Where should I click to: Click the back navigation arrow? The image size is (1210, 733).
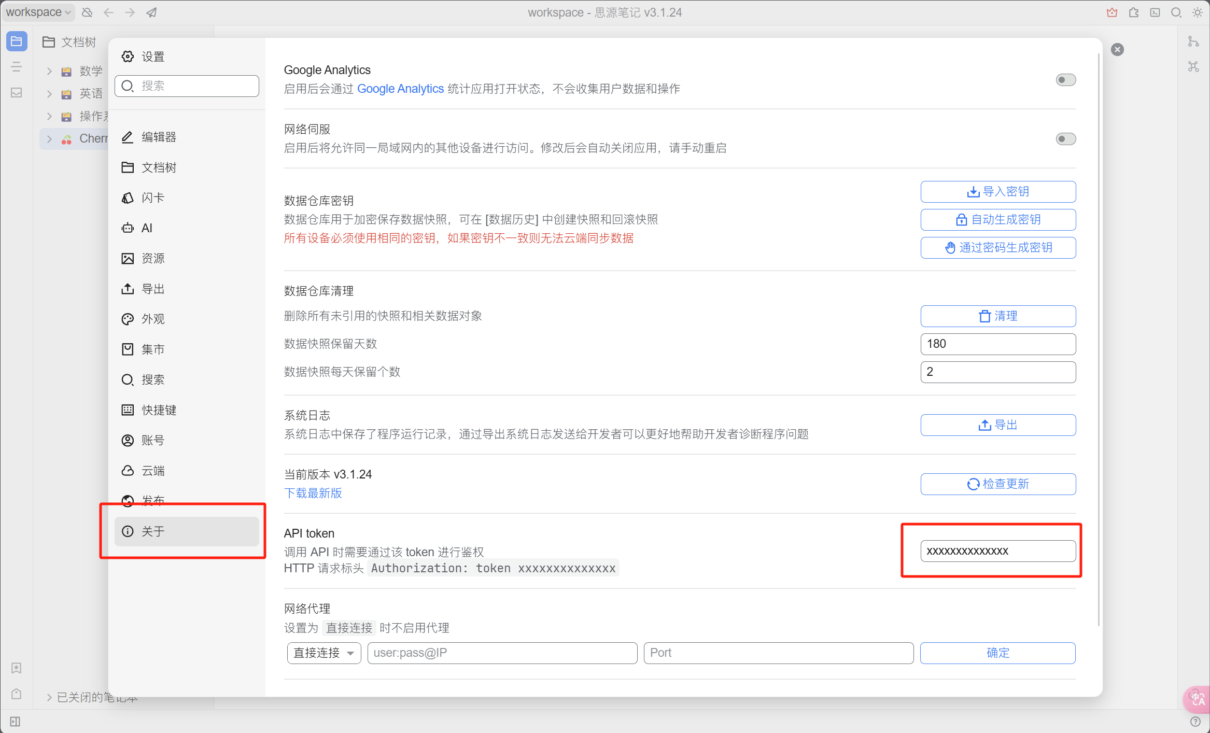click(108, 12)
